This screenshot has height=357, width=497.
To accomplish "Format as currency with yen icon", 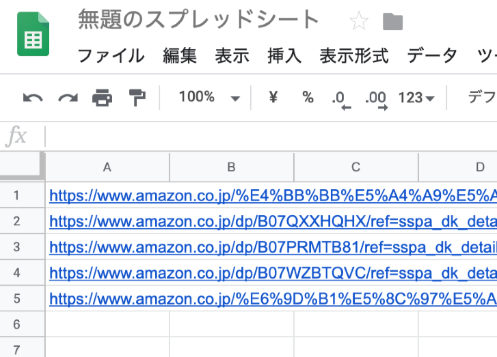I will [x=273, y=97].
